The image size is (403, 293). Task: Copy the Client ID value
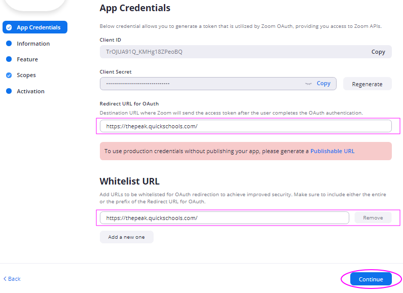378,52
